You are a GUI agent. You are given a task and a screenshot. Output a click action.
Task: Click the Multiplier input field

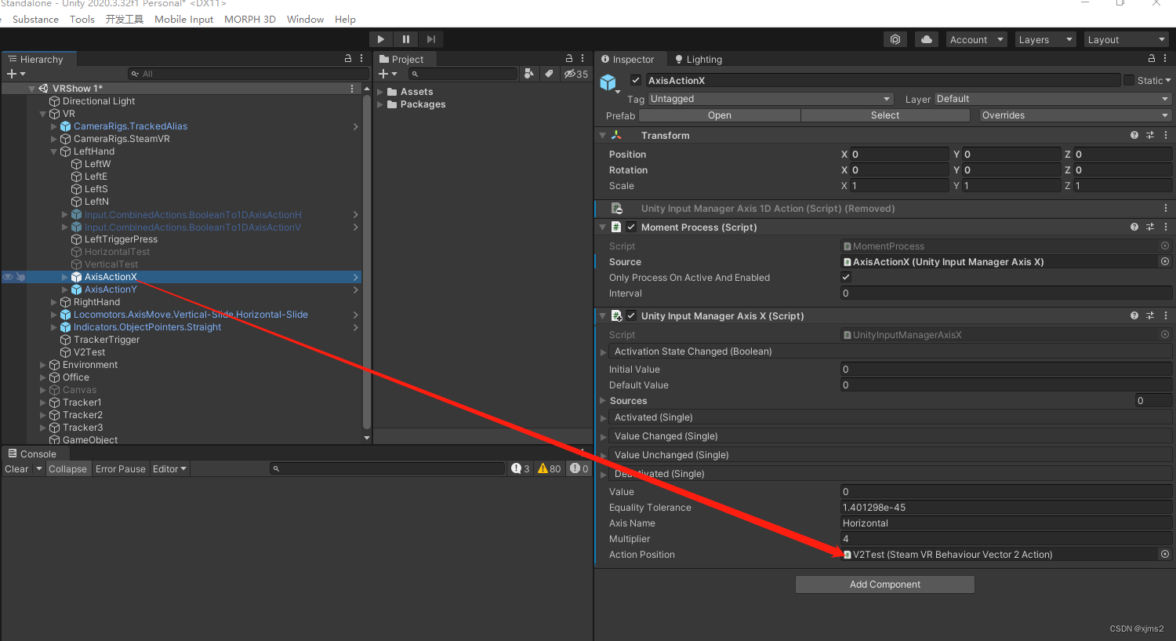coord(1006,539)
